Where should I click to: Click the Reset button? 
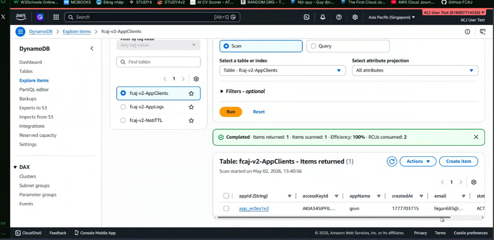(259, 112)
